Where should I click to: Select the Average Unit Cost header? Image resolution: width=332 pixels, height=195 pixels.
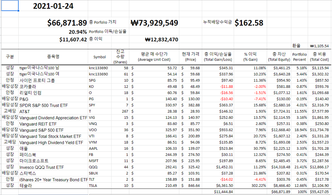click(x=154, y=56)
